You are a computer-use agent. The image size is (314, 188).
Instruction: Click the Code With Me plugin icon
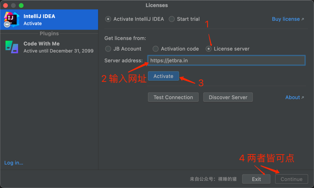pyautogui.click(x=12, y=47)
